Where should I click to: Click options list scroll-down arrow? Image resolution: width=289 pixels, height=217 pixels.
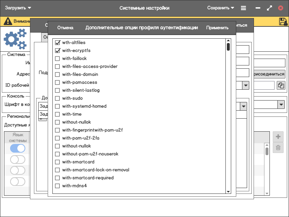click(x=228, y=191)
